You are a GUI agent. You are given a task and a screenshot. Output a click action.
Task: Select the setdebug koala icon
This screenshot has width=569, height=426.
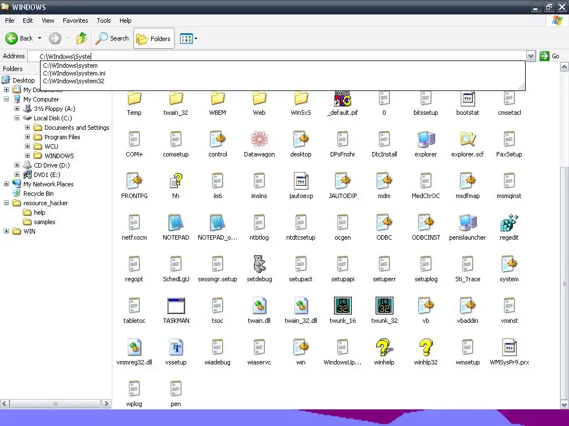(x=259, y=264)
